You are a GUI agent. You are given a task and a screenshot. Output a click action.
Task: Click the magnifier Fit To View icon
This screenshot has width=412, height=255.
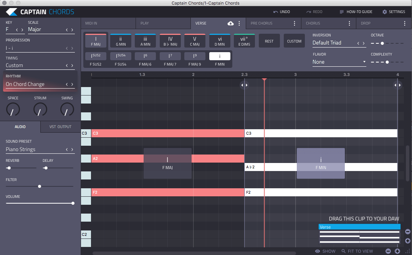343,251
